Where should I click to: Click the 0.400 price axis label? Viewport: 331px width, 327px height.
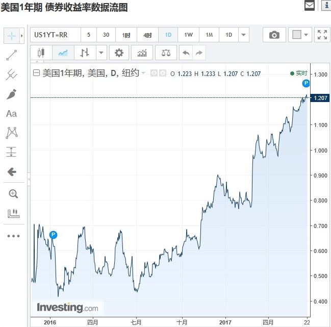pos(320,301)
